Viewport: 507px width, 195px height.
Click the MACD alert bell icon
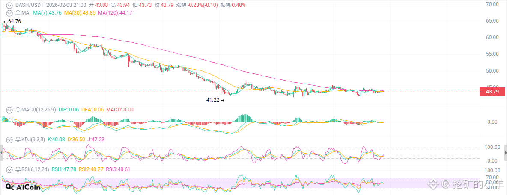coord(18,110)
